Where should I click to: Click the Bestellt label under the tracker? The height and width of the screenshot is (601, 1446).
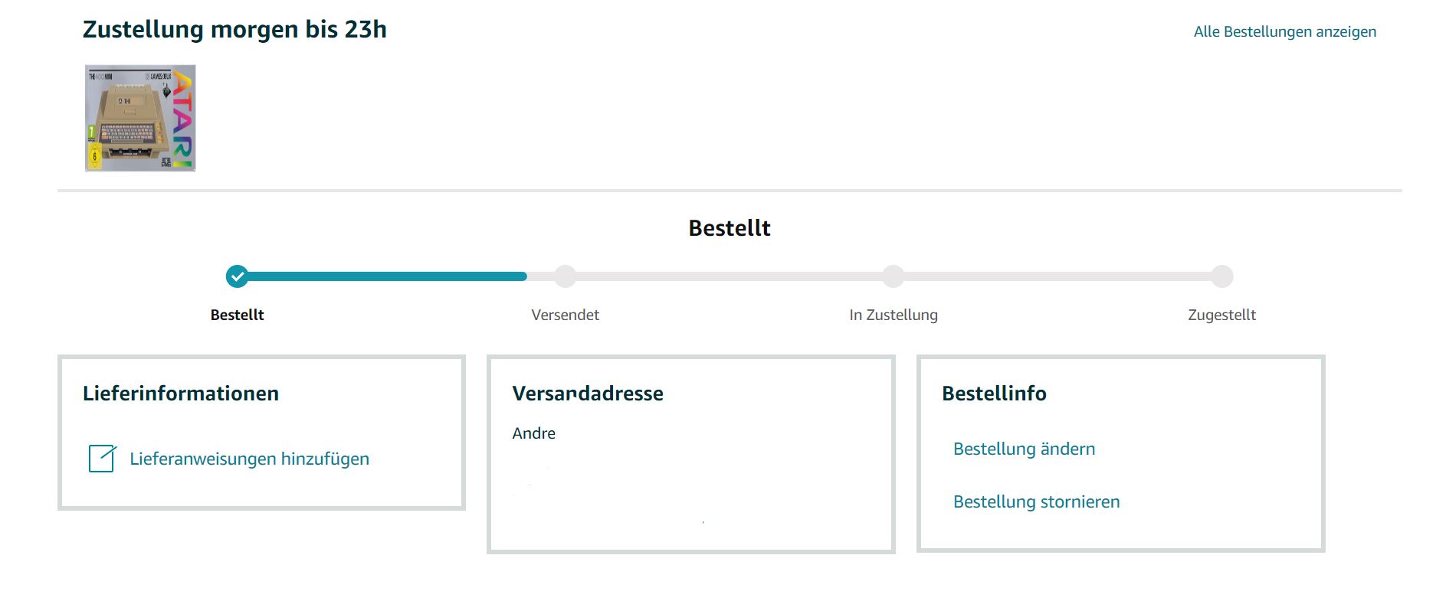click(238, 315)
